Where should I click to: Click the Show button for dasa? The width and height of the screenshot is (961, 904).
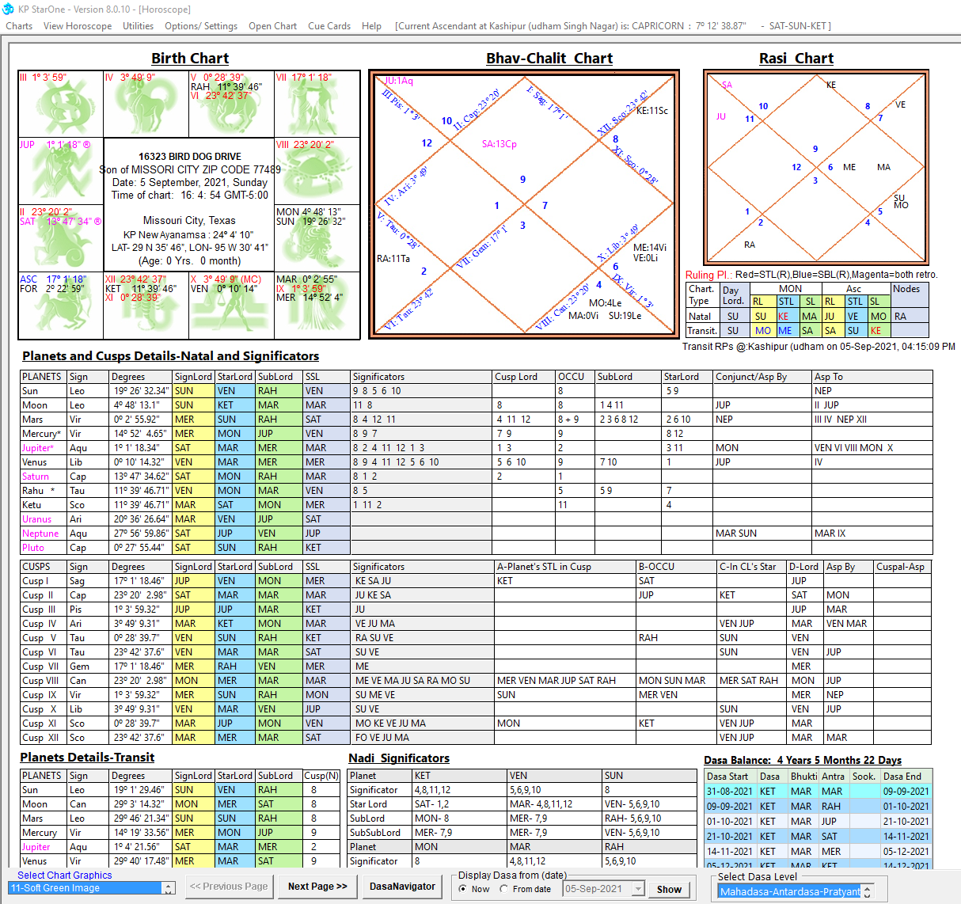pyautogui.click(x=669, y=889)
